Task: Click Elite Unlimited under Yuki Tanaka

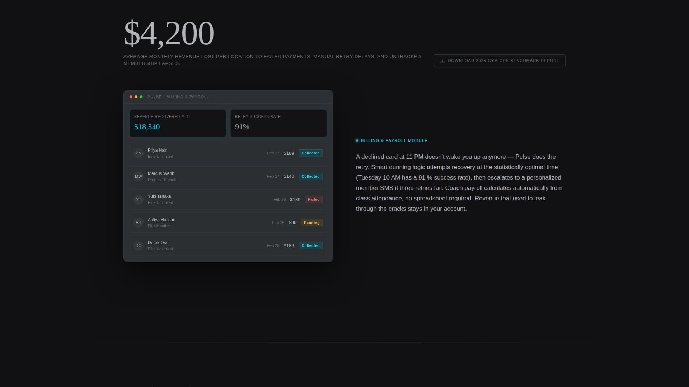Action: 160,202
